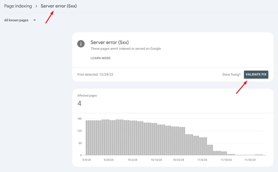This screenshot has width=278, height=172.
Task: Click the VALIDATE FIX button
Action: click(256, 75)
